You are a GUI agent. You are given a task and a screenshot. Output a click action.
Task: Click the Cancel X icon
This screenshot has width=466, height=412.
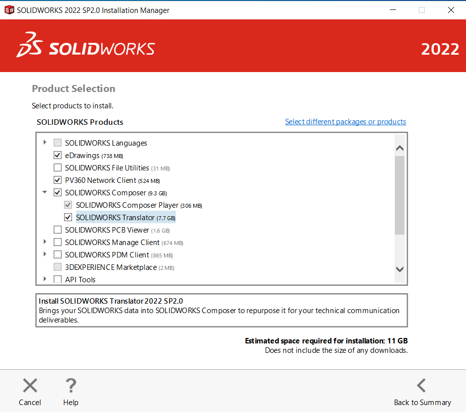click(30, 386)
